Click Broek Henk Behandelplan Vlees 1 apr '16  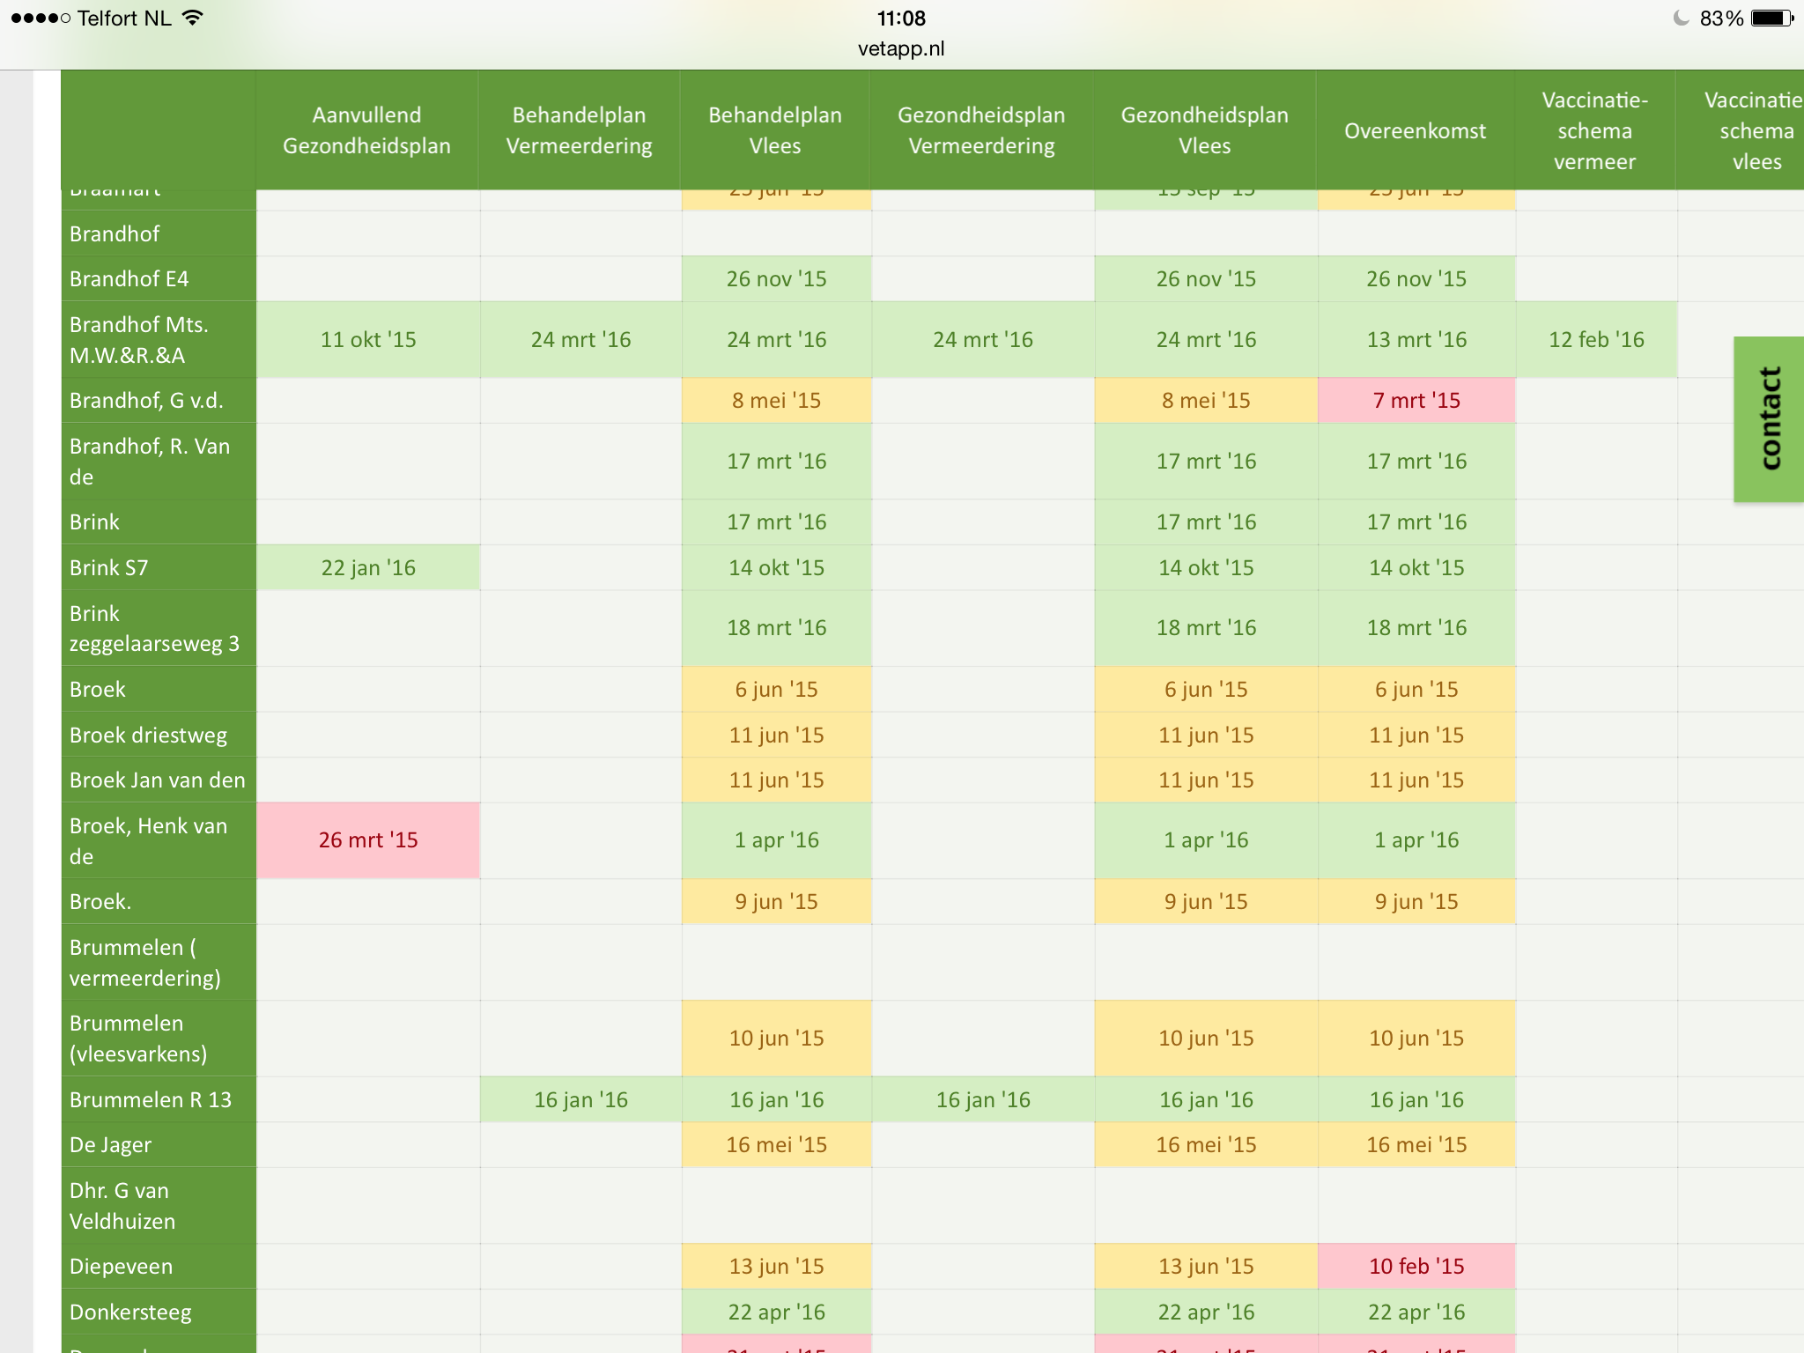click(x=776, y=840)
